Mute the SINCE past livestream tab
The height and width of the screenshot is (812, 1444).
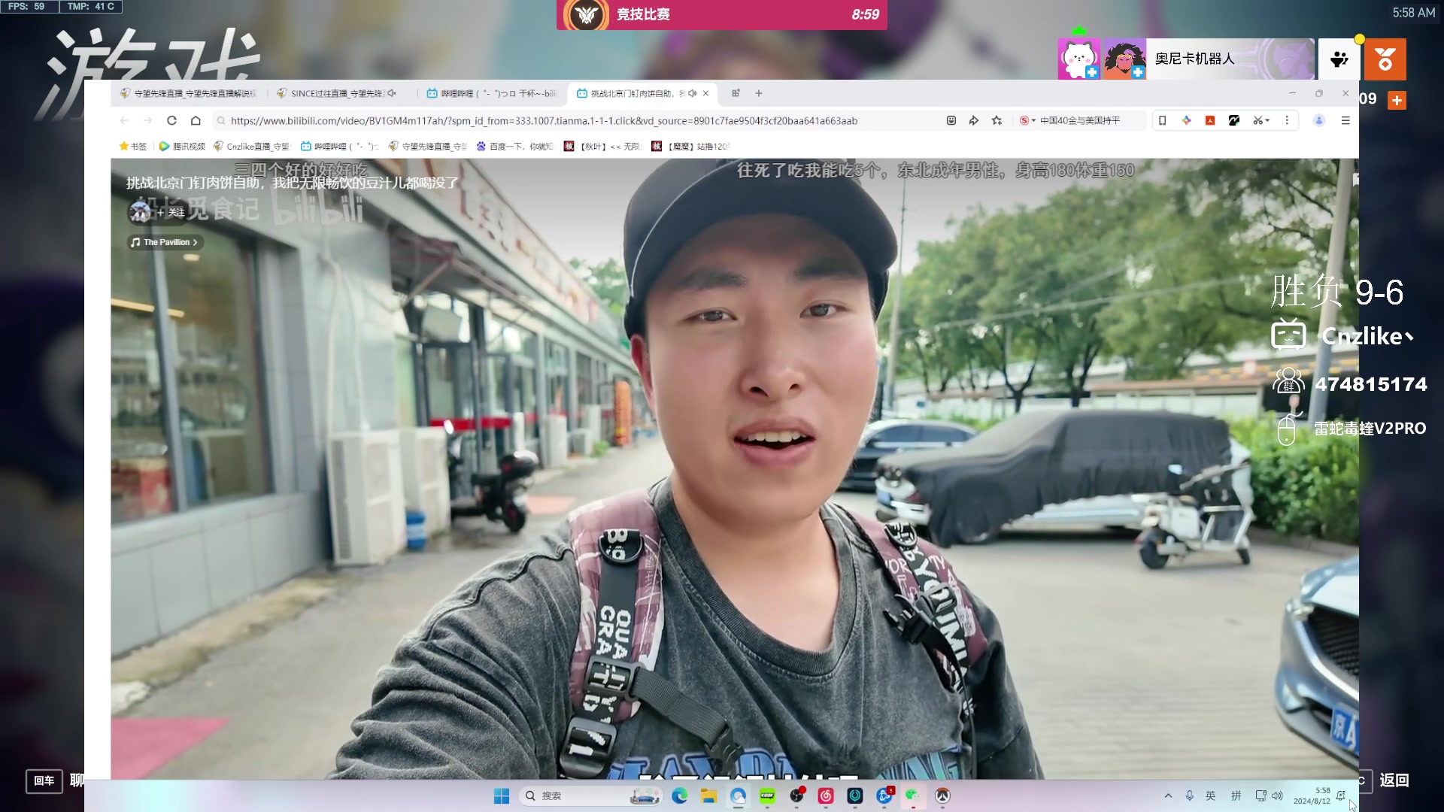click(x=392, y=93)
